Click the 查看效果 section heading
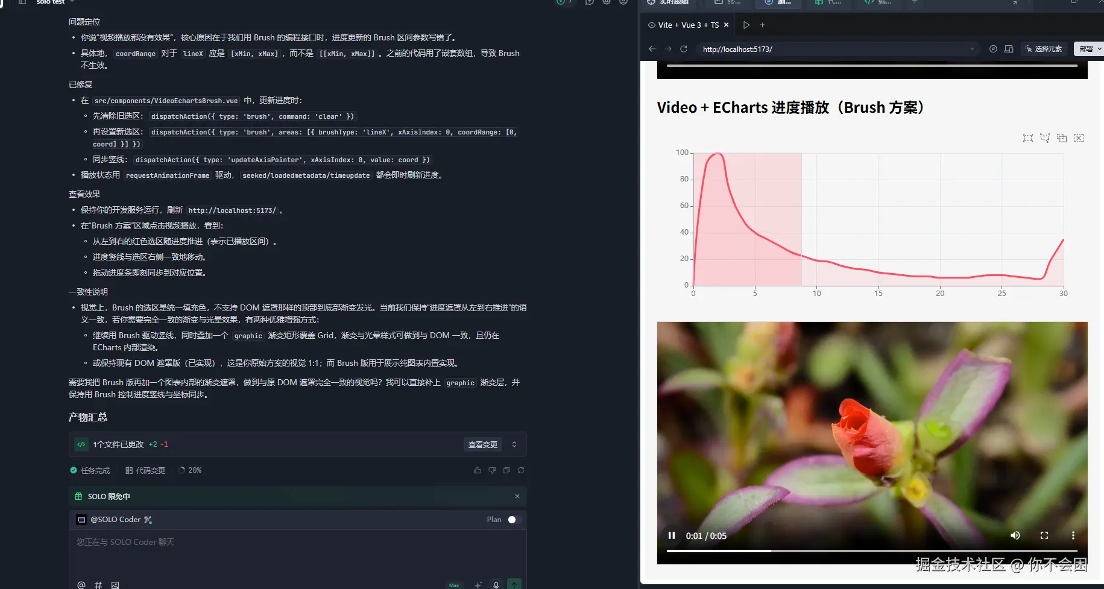Viewport: 1104px width, 589px height. (84, 194)
